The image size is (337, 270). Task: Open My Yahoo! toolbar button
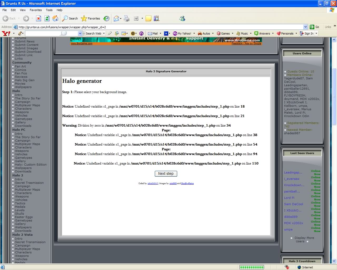(182, 33)
